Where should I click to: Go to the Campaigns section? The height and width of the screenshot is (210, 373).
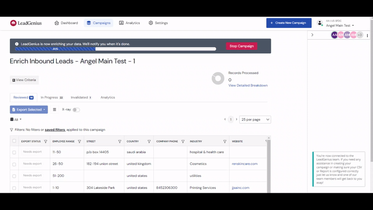coord(98,23)
